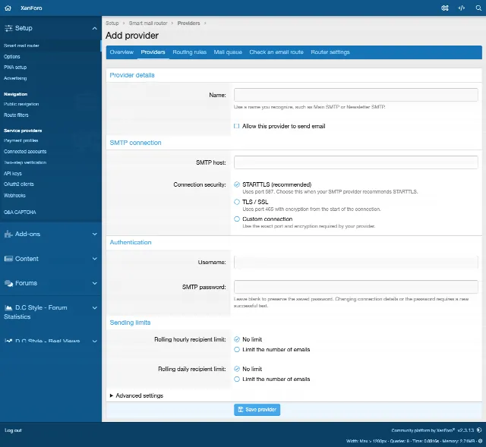This screenshot has height=447, width=486.
Task: Open the home icon in the header
Action: point(8,8)
